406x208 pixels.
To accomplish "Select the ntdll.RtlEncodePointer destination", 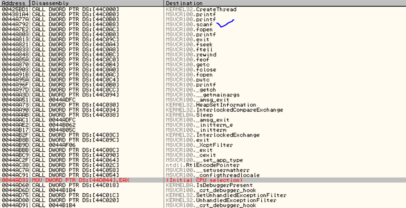I will pos(203,165).
